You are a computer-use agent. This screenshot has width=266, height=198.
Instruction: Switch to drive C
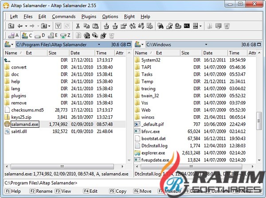27,35
